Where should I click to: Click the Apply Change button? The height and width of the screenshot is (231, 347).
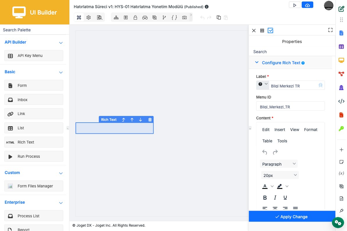tap(292, 216)
